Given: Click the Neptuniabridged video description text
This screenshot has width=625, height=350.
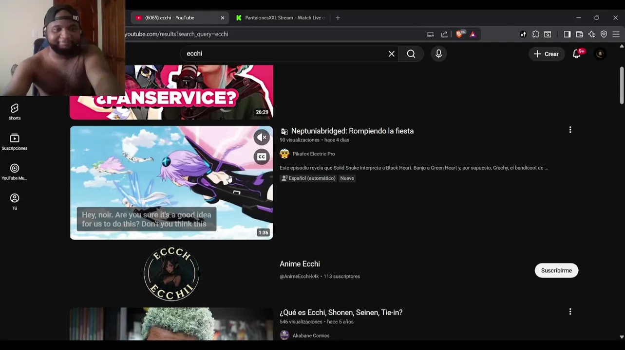Looking at the screenshot, I should click(x=414, y=168).
